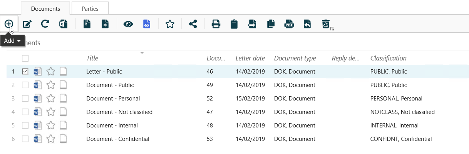Uncheck the Letter - Public row checkbox

pyautogui.click(x=25, y=72)
